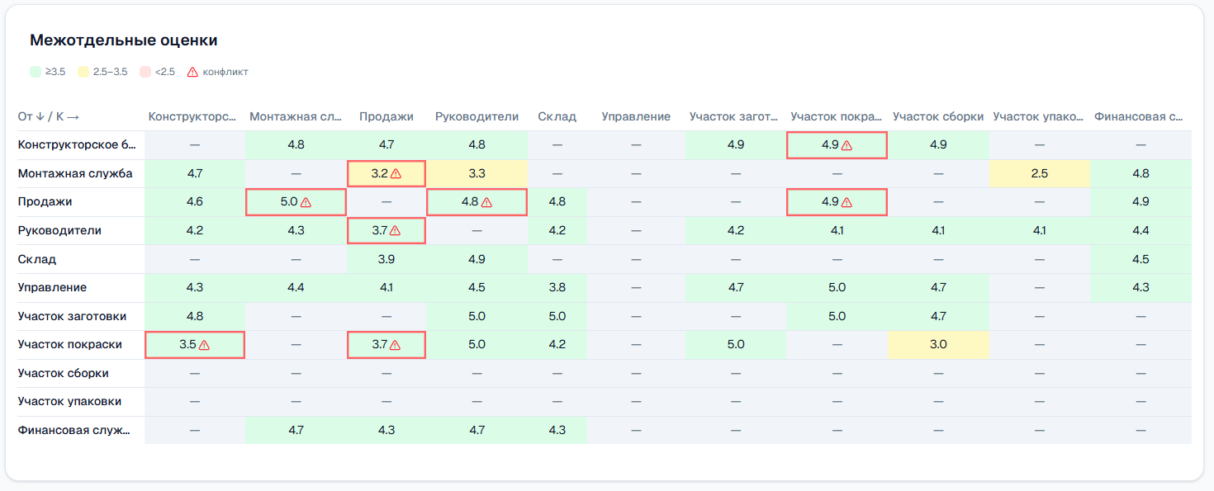Click warning icon beside 4.9 in Продажи row
Viewport: 1214px width, 491px height.
point(846,202)
